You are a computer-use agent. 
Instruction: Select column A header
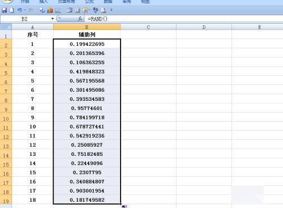(x=32, y=27)
